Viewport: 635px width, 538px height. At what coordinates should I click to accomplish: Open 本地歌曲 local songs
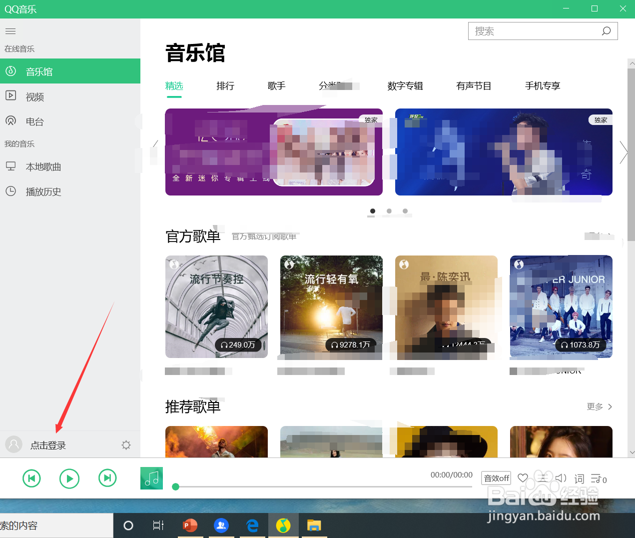(x=70, y=166)
